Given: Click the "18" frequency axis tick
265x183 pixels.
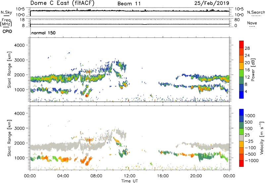Looking at the screenshot, I should pos(22,20).
